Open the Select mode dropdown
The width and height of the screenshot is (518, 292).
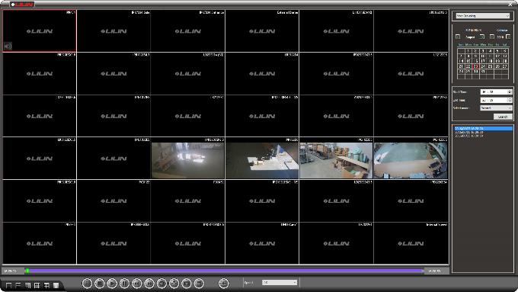click(x=496, y=108)
